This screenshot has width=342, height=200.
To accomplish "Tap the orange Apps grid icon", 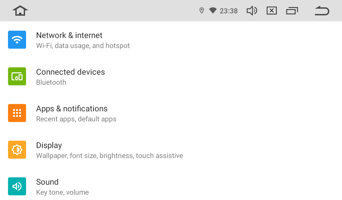I will tap(17, 113).
